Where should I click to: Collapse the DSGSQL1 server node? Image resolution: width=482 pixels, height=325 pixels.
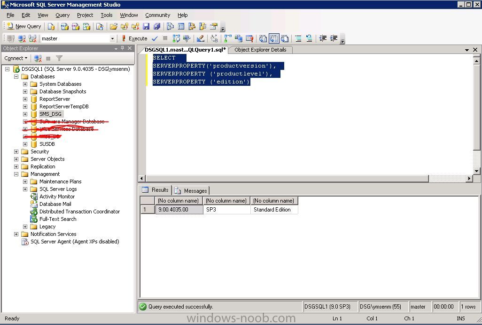(8, 69)
